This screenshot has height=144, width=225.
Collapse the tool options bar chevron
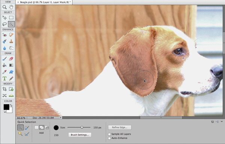(x=222, y=121)
